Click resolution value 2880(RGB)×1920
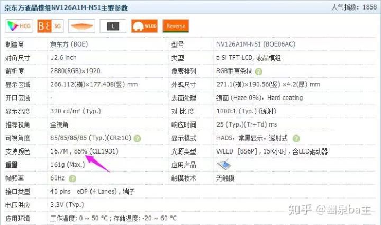 coord(75,71)
